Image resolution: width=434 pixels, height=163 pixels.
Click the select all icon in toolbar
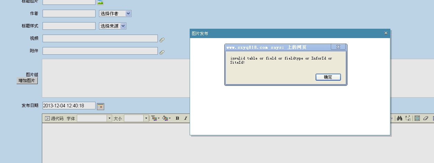click(417, 118)
